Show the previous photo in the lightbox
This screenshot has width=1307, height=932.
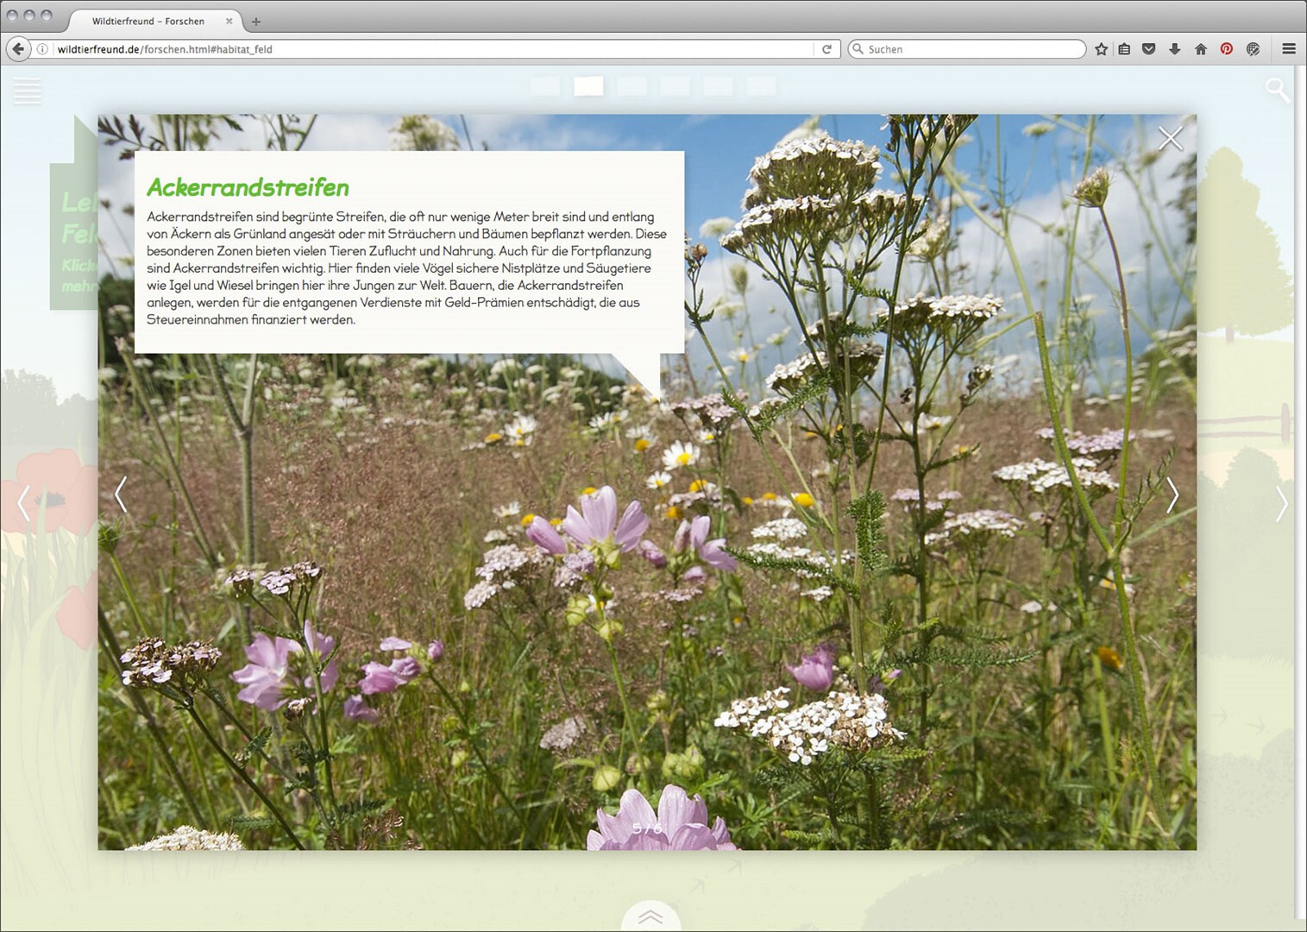coord(121,494)
